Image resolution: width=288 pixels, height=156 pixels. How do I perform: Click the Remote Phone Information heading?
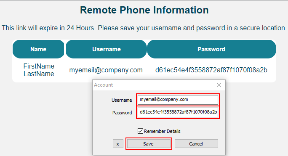pos(144,10)
